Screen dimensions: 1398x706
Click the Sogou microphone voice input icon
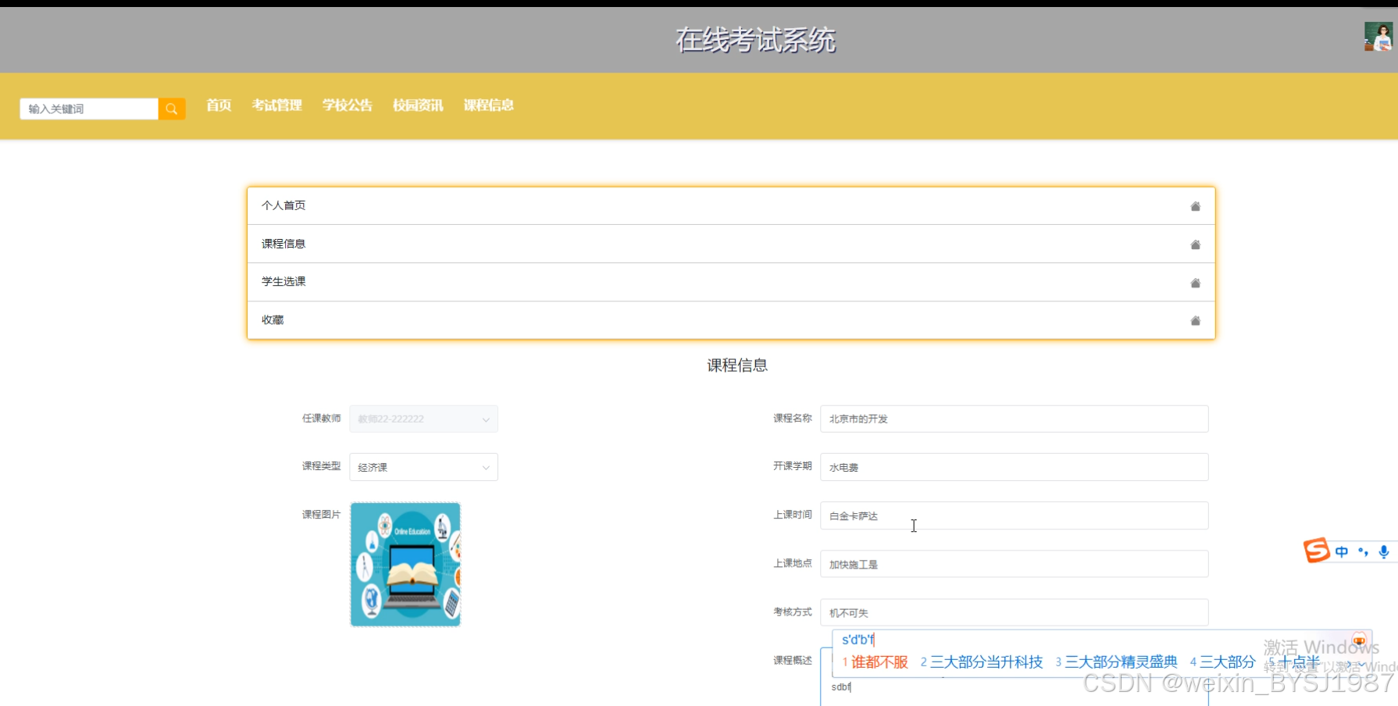[x=1384, y=552]
